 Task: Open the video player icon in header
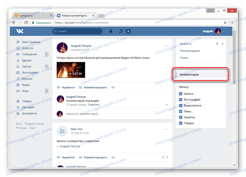(x=128, y=31)
